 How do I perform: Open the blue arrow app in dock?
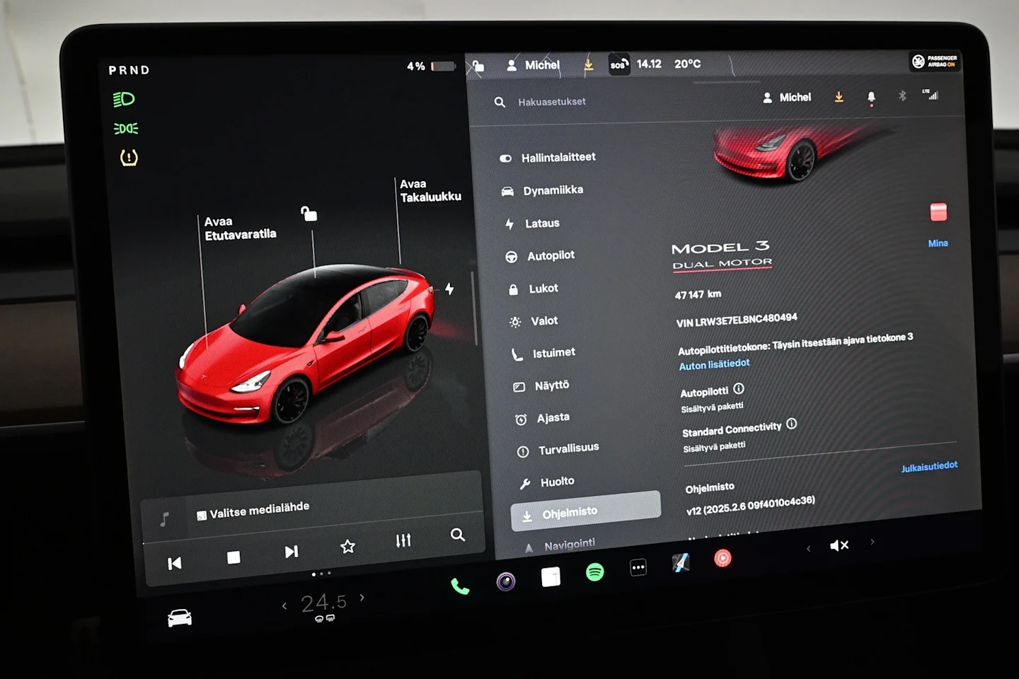pos(681,563)
